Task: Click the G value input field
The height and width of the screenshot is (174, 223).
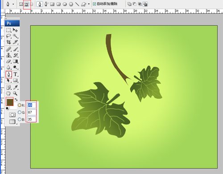Action: point(32,112)
